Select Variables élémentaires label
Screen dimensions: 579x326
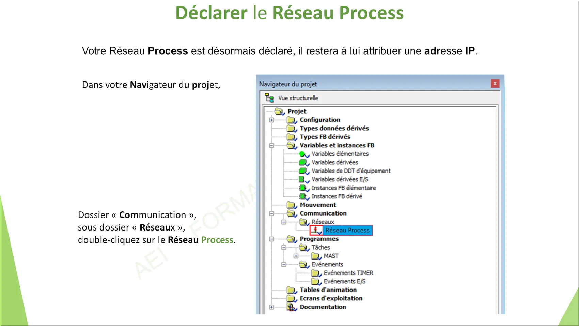point(340,154)
